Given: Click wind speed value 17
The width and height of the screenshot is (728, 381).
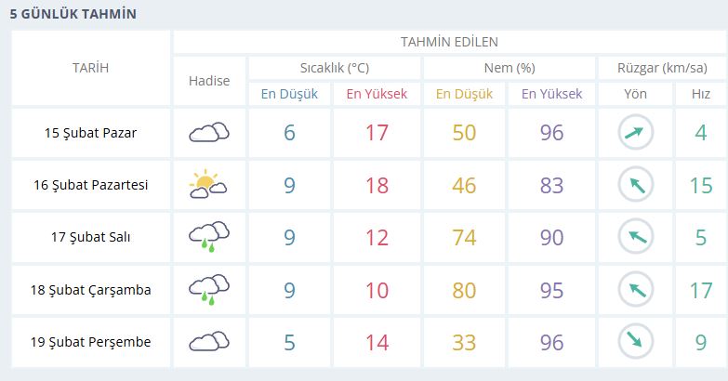Looking at the screenshot, I should 701,290.
